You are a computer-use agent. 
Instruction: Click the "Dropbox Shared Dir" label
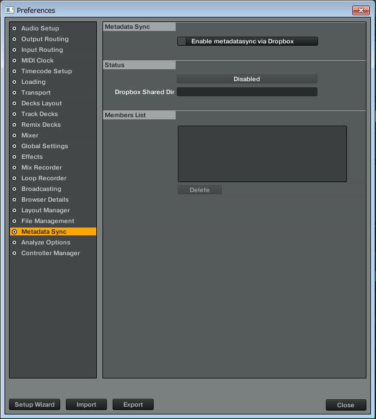(145, 92)
